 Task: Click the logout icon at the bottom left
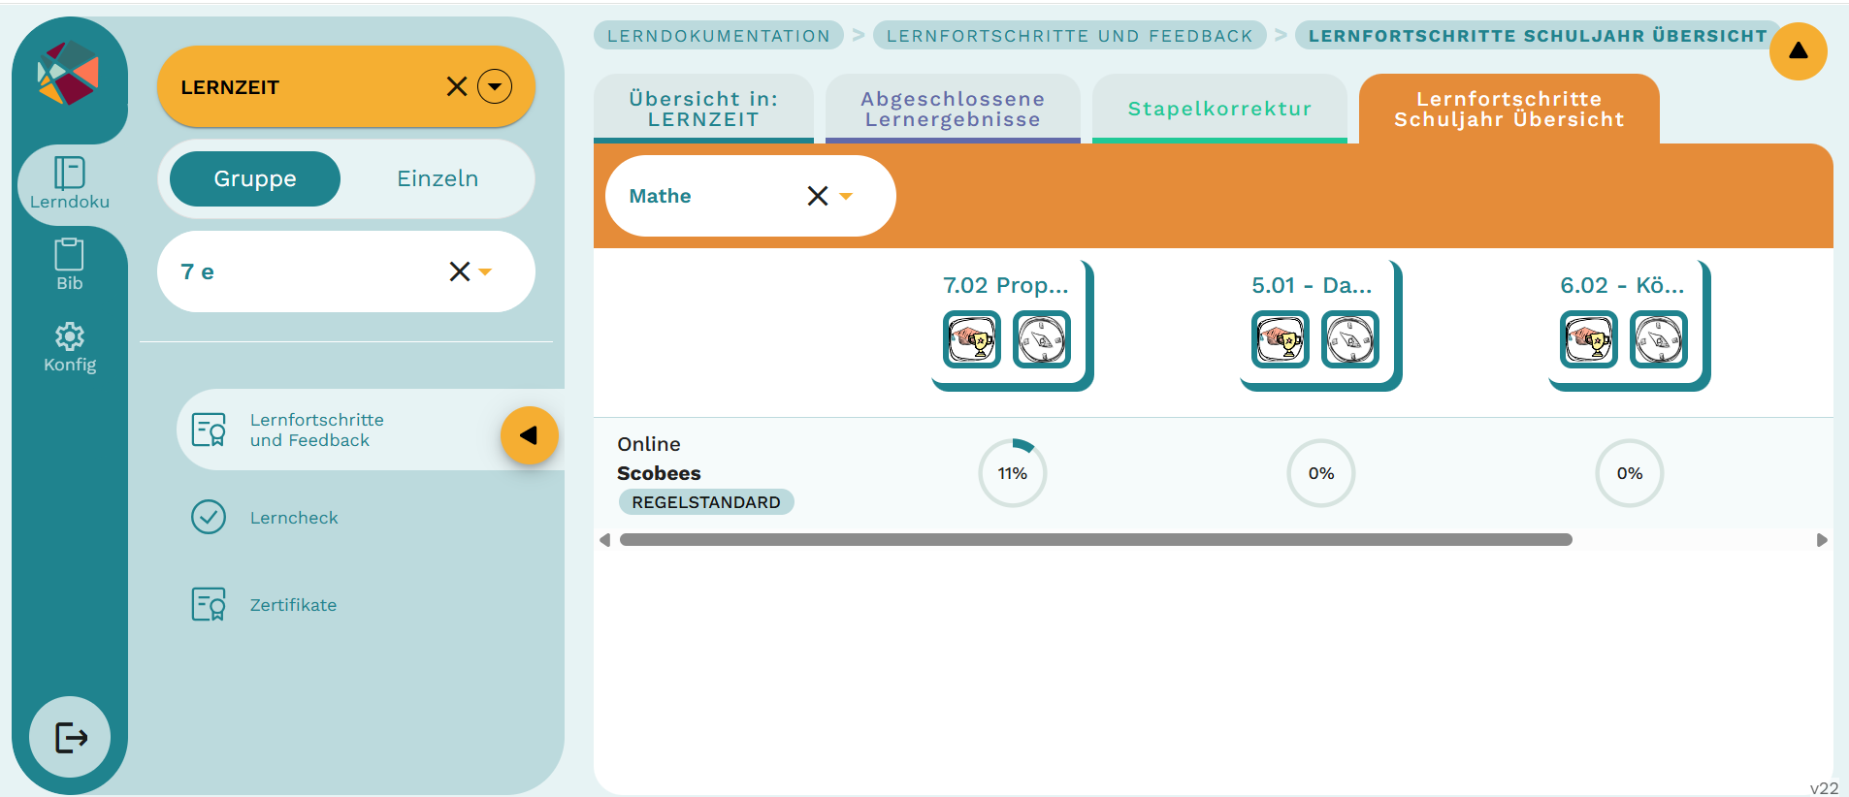pos(70,737)
